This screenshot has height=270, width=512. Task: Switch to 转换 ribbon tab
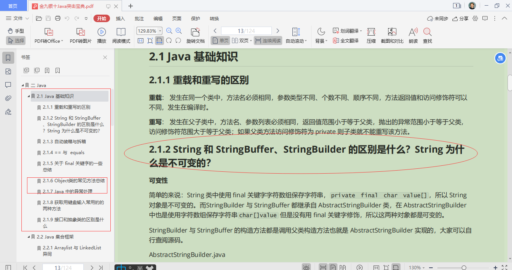click(214, 18)
